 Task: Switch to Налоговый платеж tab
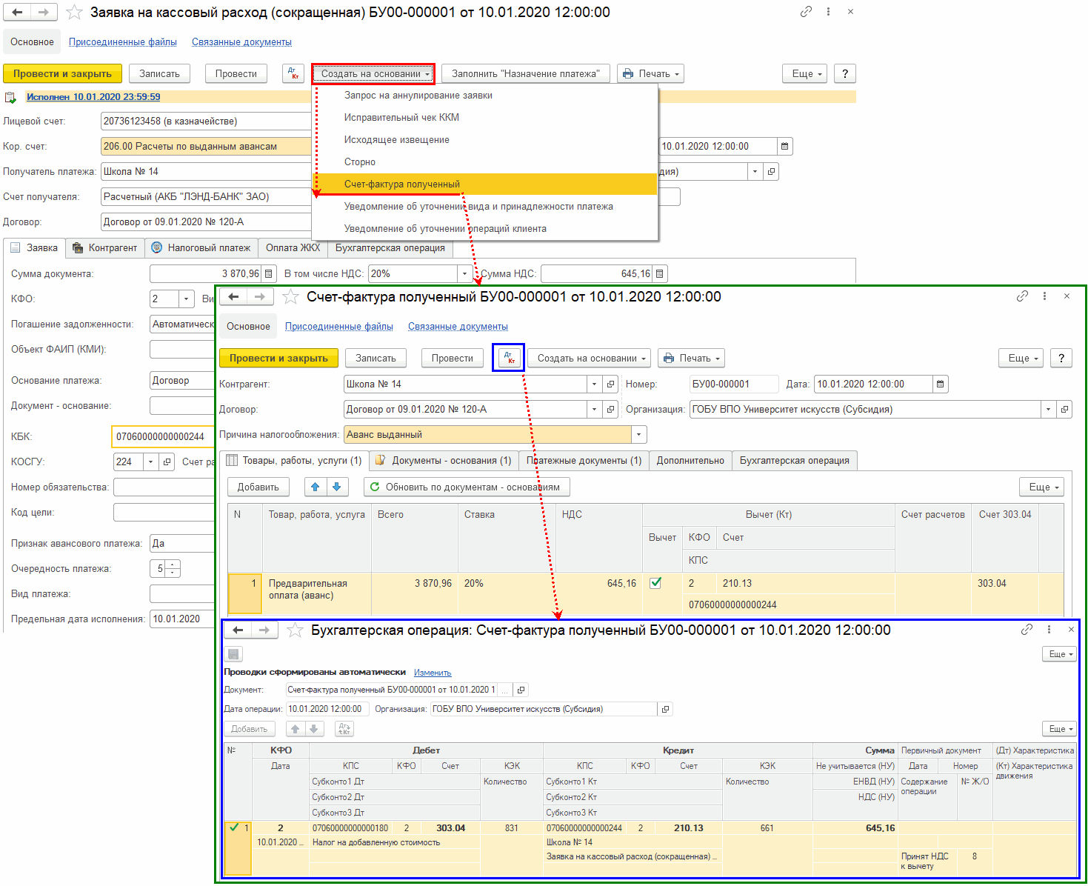pyautogui.click(x=201, y=248)
